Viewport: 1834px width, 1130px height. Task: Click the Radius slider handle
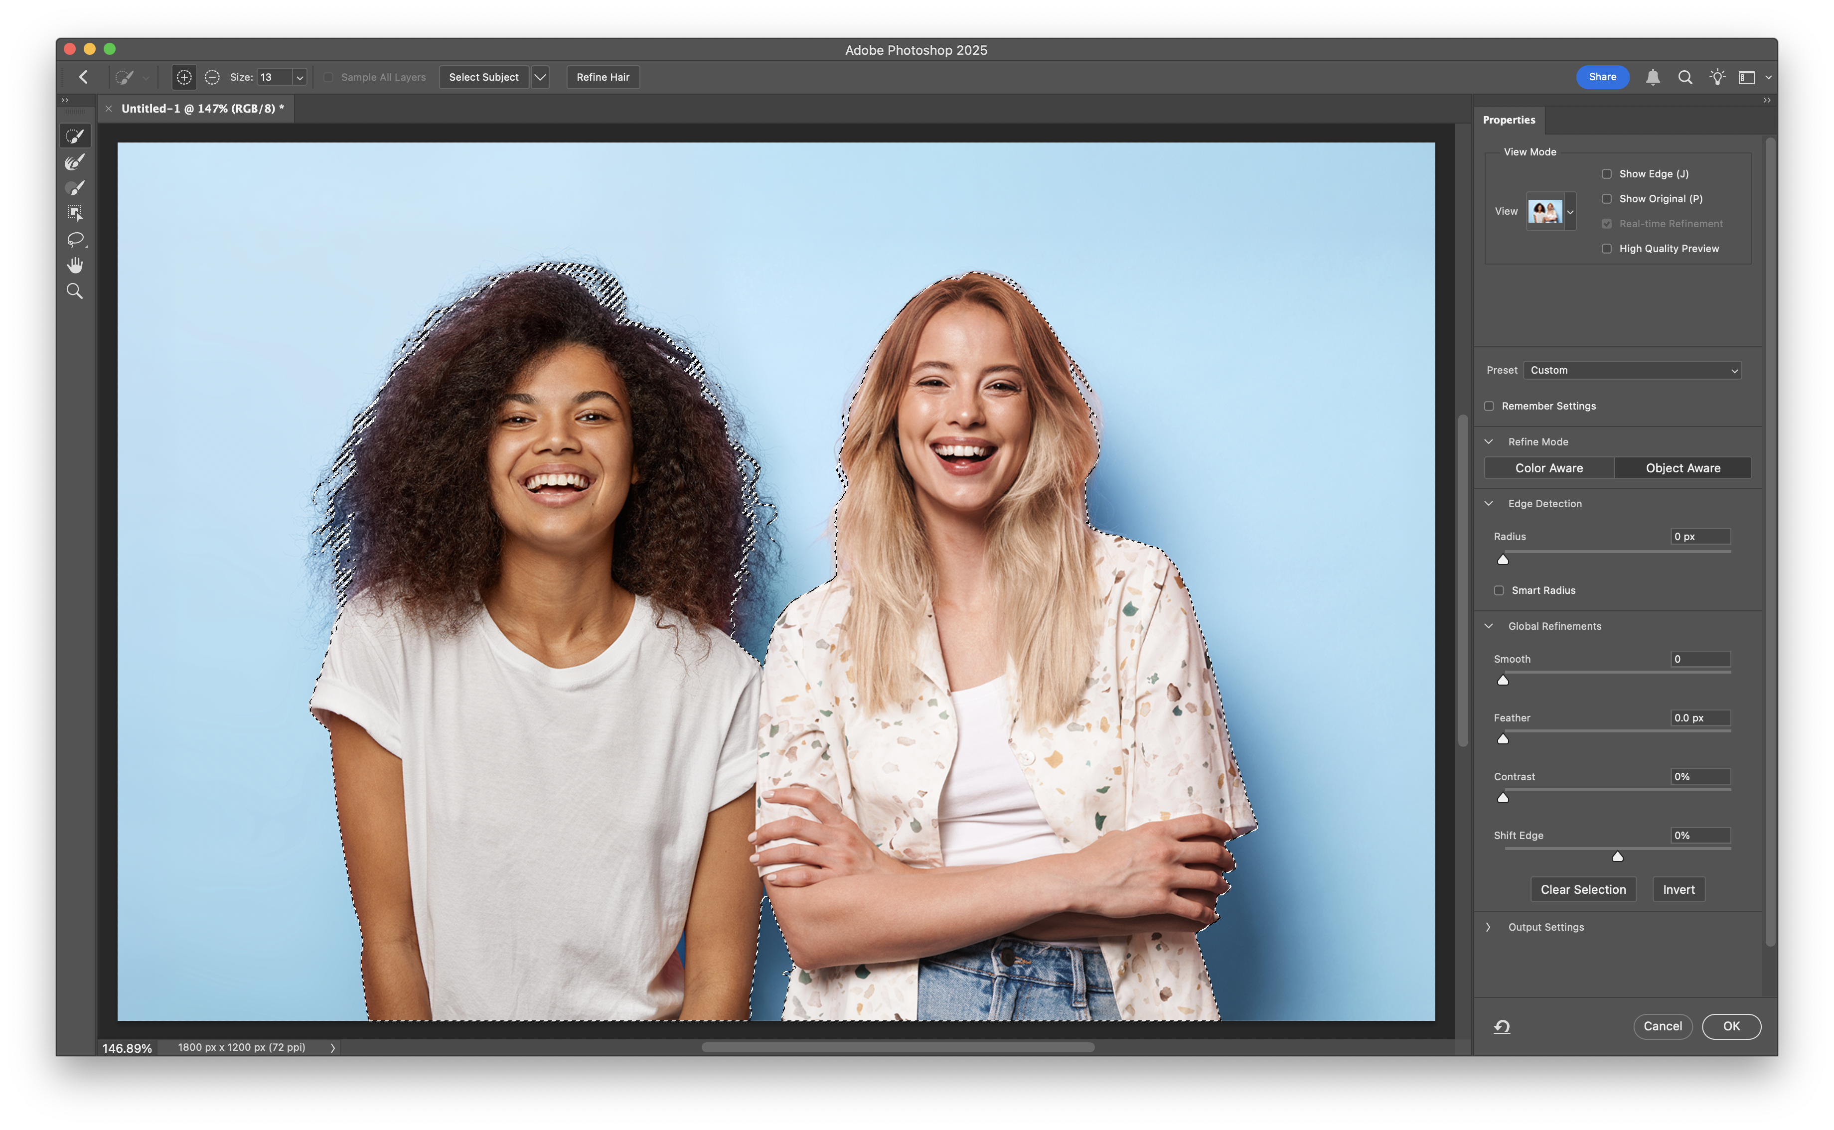[x=1502, y=559]
